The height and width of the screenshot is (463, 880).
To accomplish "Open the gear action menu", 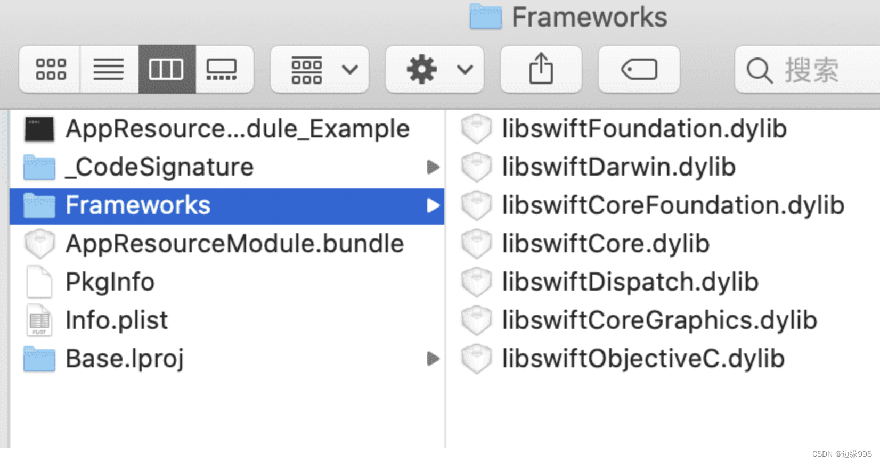I will click(435, 69).
